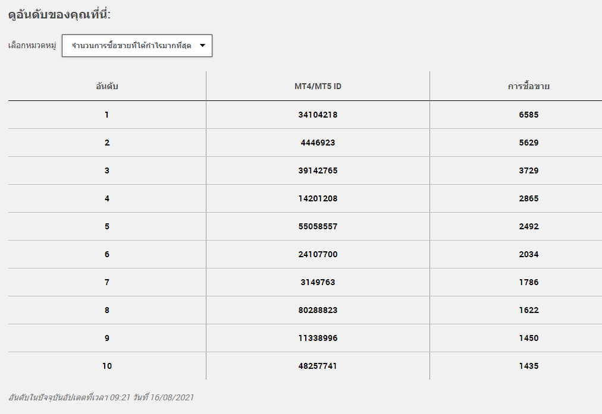Click the เลือกหมวดหมู่ label

click(32, 46)
